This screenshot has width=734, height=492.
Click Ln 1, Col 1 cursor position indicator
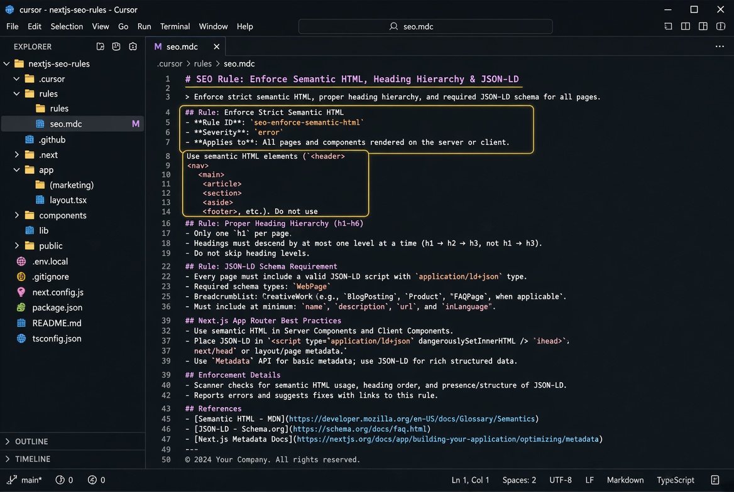pyautogui.click(x=470, y=480)
